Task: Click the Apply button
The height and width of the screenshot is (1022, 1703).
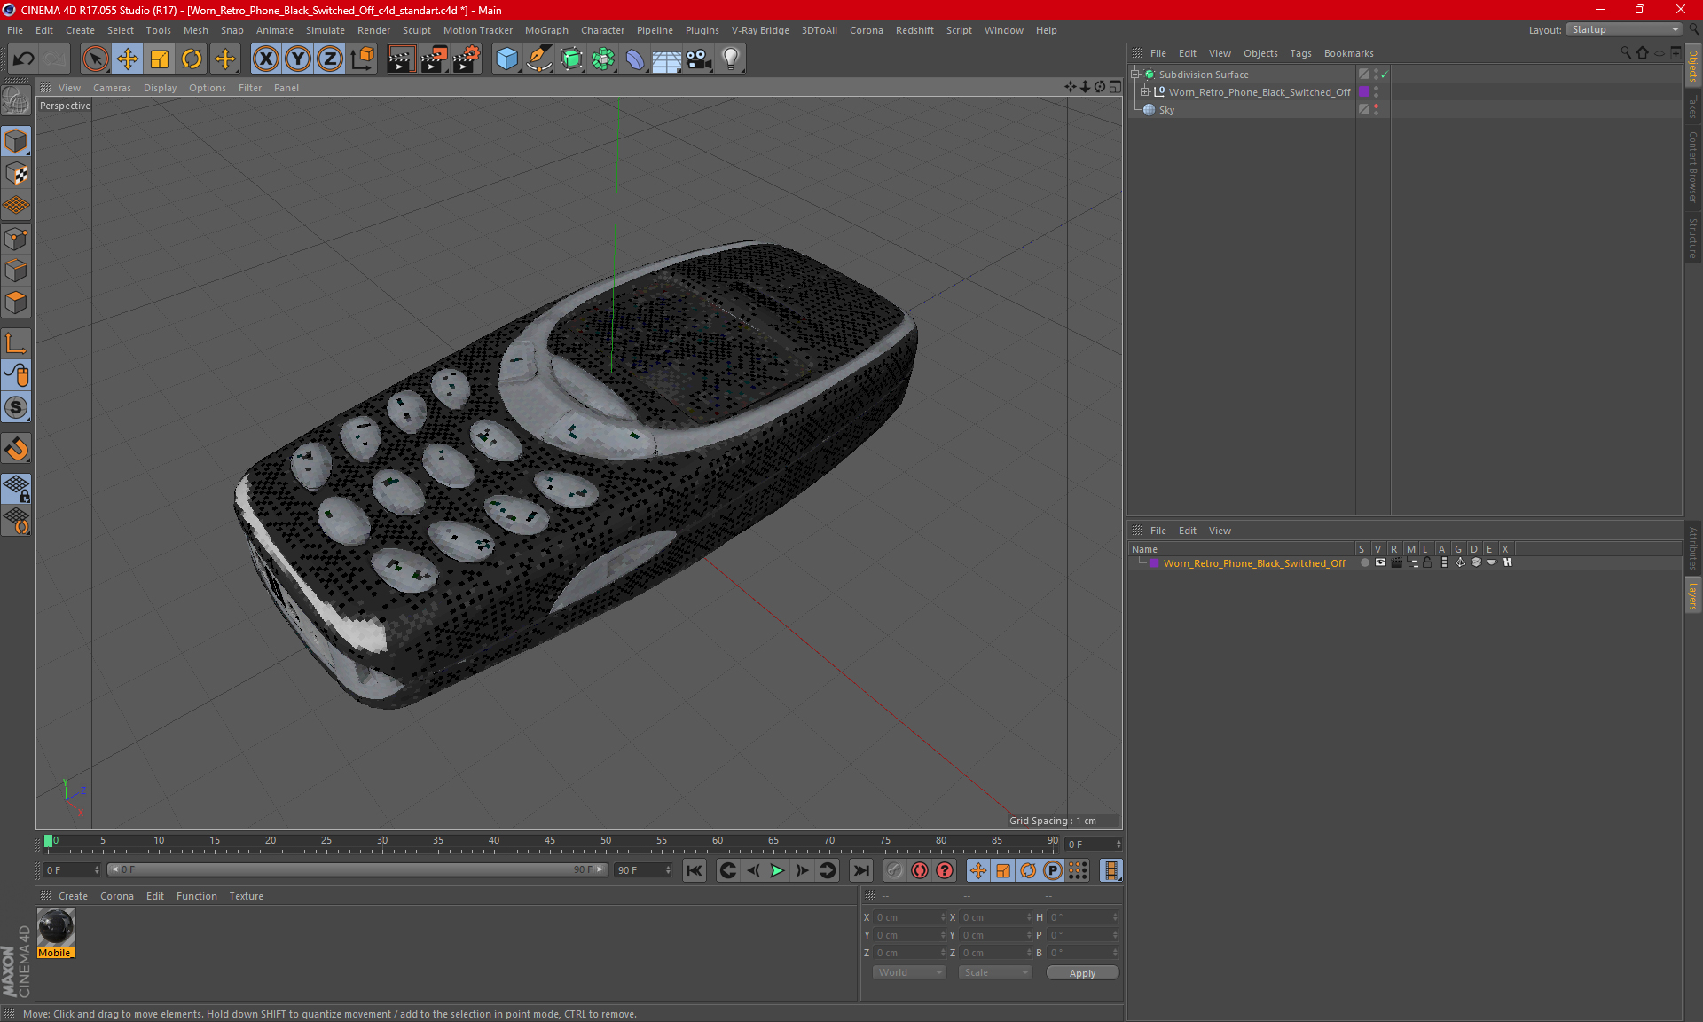Action: (x=1081, y=972)
